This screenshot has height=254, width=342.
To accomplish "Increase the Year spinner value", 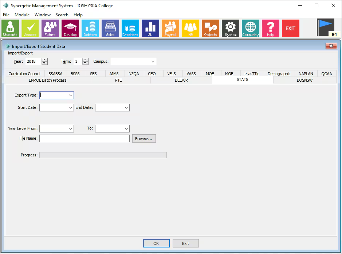I will click(44, 60).
